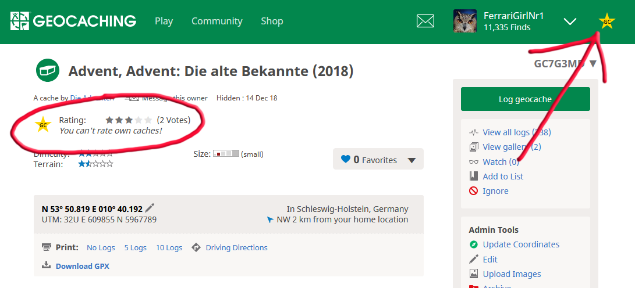Click the blue heart Favorites icon

tap(346, 160)
